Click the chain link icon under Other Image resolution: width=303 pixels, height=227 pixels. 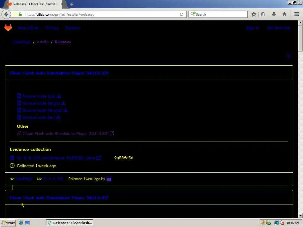coord(19,133)
